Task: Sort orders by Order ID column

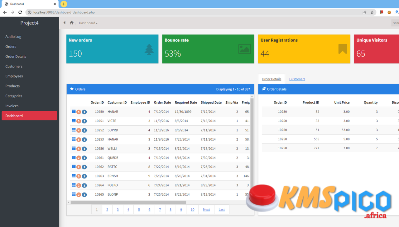Action: (97, 102)
